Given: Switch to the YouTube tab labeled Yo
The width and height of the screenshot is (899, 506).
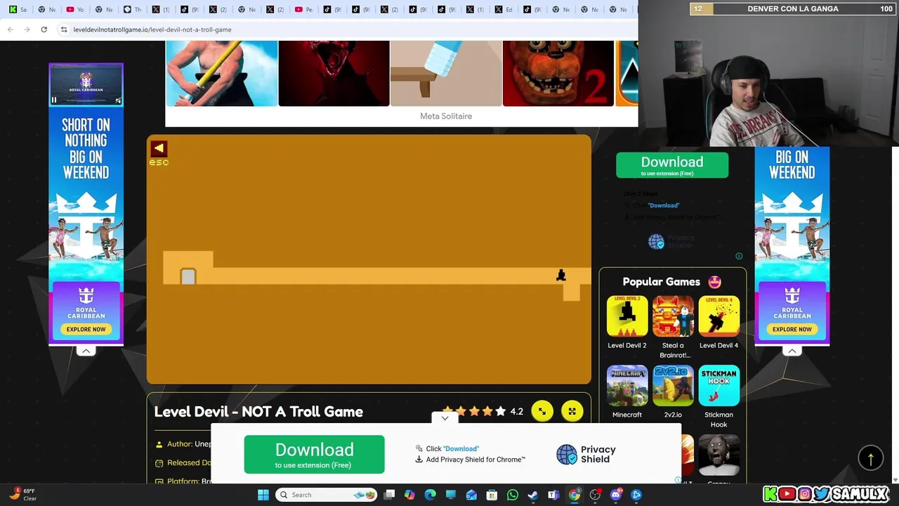Looking at the screenshot, I should tap(75, 9).
